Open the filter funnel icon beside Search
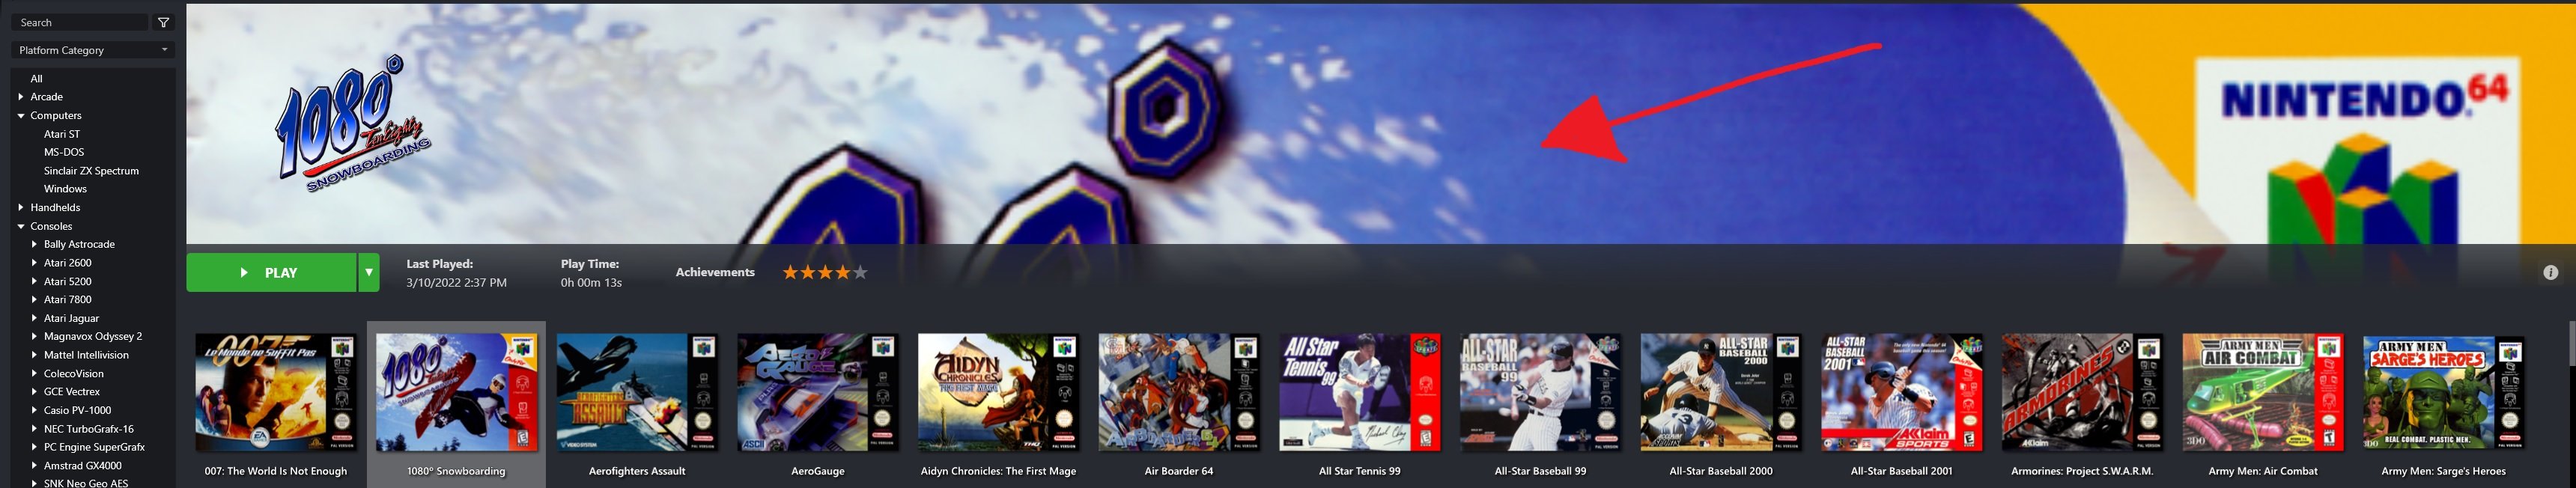This screenshot has width=2576, height=488. [164, 22]
